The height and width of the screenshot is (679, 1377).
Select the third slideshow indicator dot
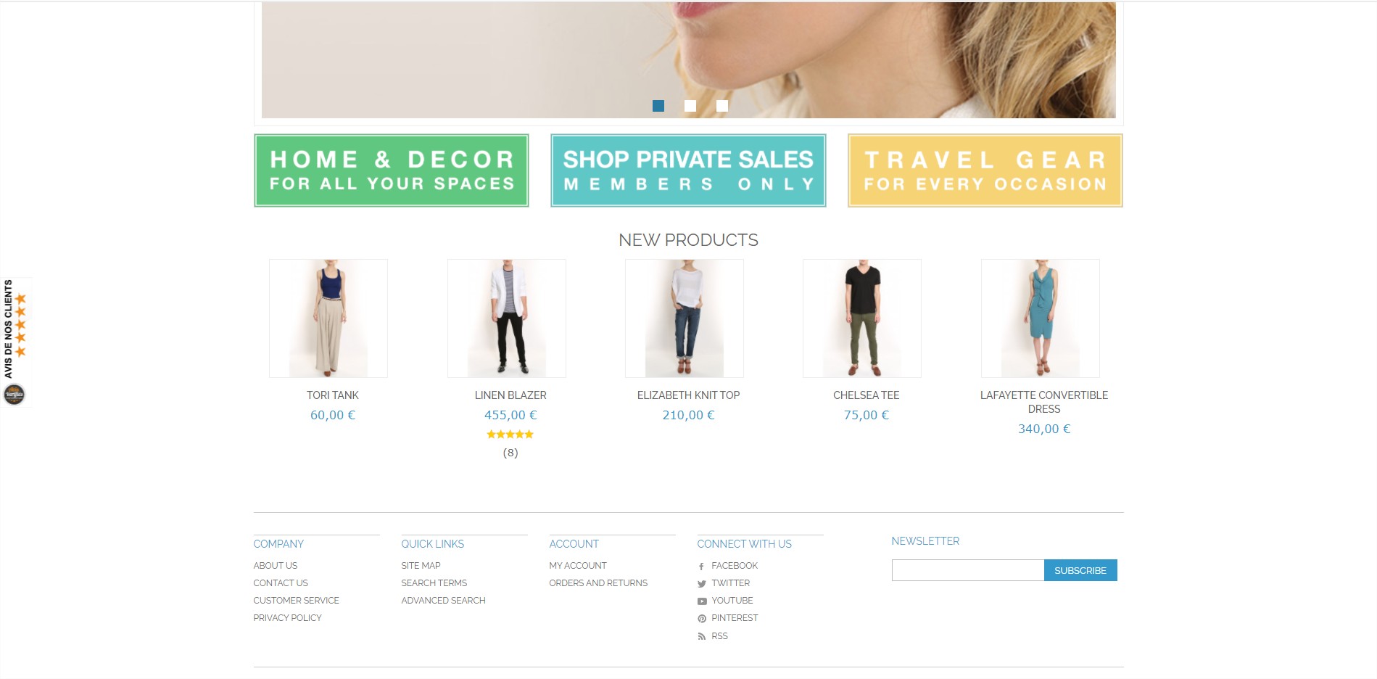[722, 106]
